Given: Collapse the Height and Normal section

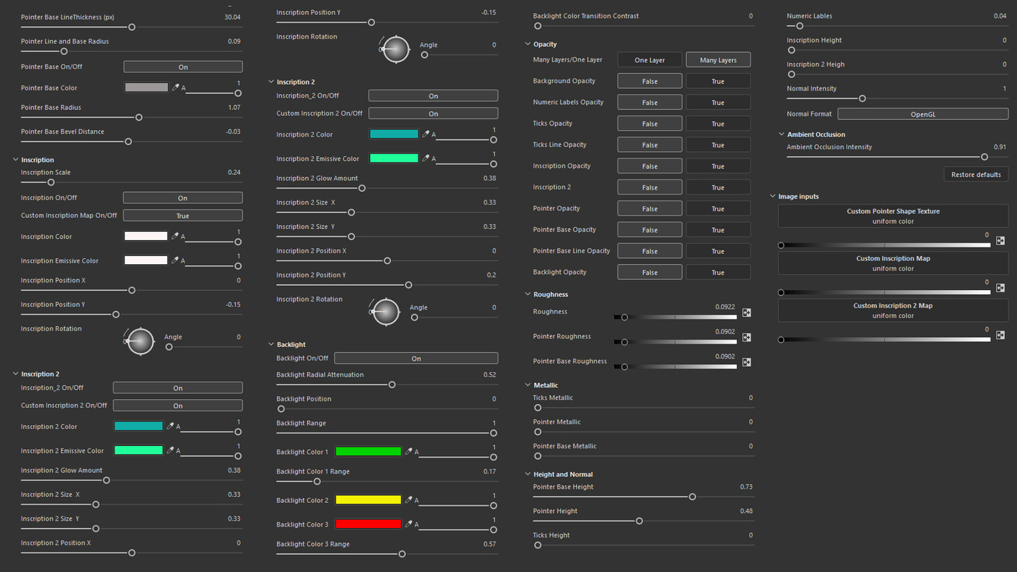Looking at the screenshot, I should point(527,474).
